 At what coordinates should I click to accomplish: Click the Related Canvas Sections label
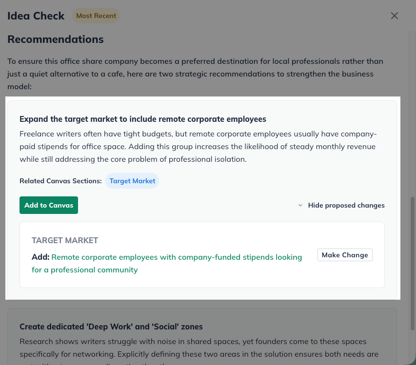click(x=60, y=180)
